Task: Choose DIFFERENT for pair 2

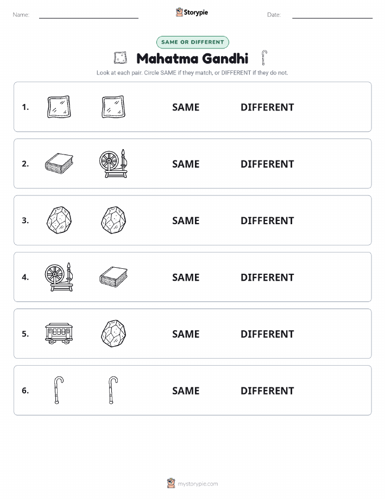Action: (267, 164)
